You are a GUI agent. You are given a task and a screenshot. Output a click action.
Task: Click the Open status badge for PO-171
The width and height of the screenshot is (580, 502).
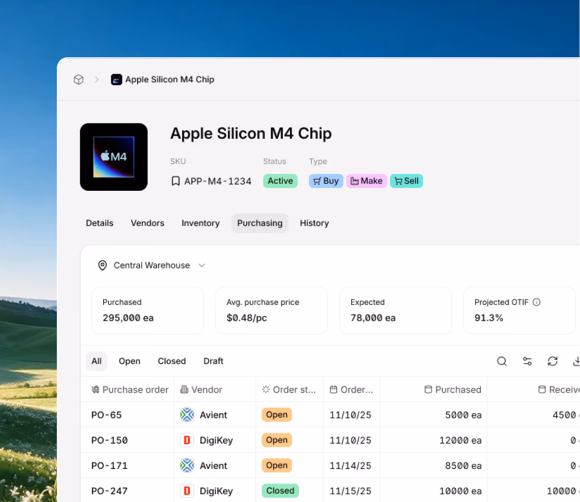[277, 466]
